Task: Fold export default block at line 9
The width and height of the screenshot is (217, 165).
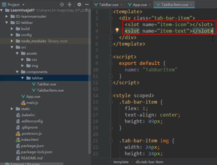Action: (x=110, y=64)
